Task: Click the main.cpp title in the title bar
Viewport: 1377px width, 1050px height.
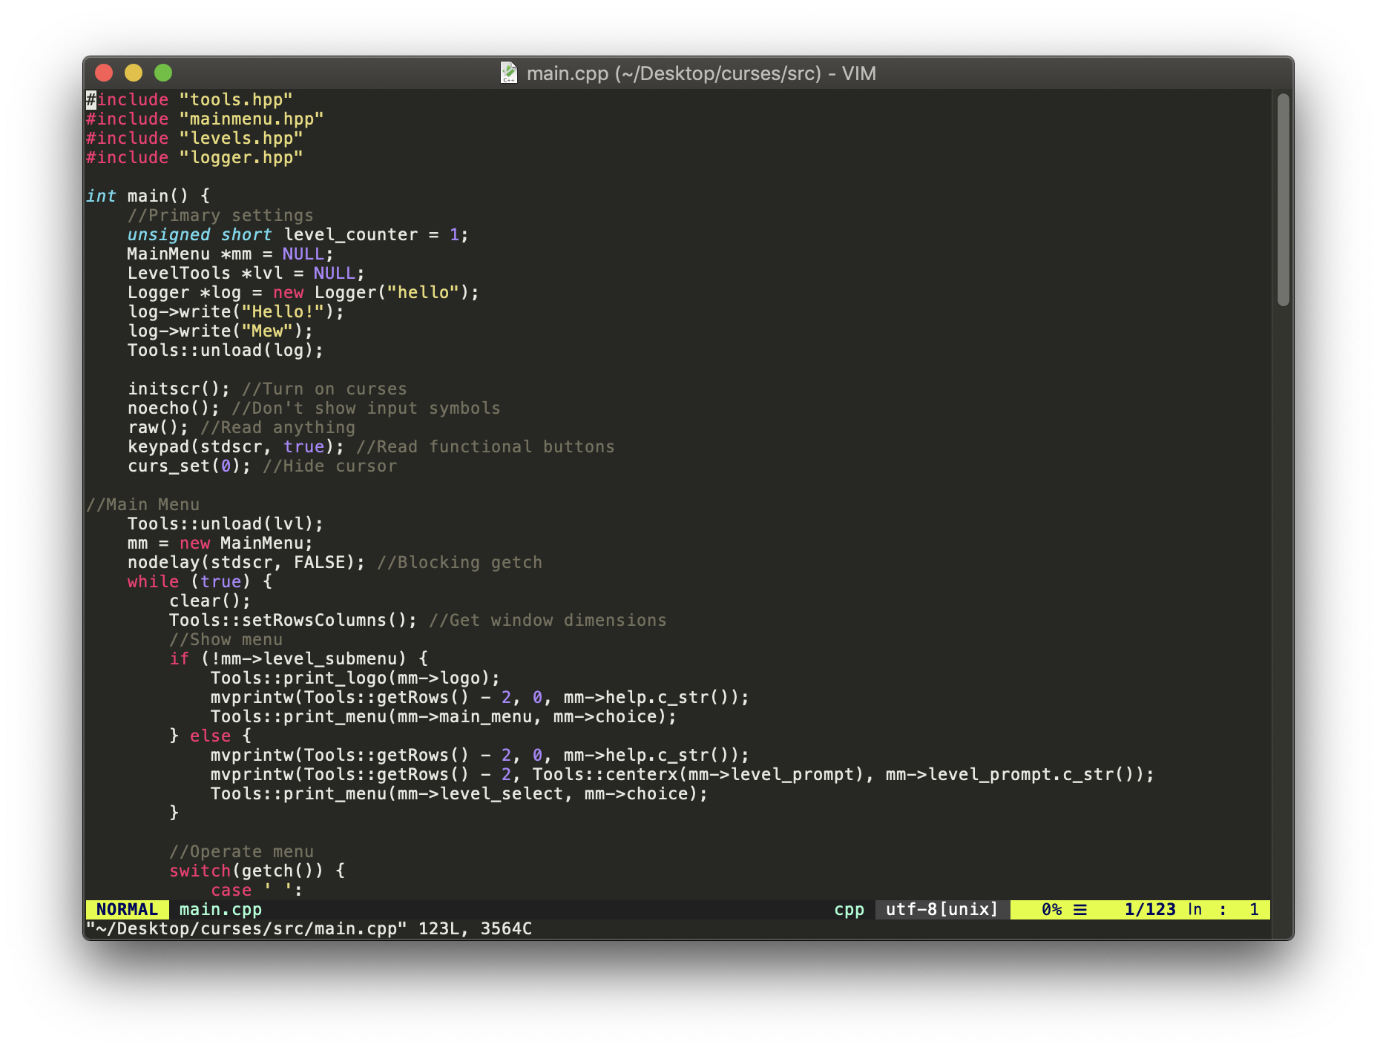Action: 697,73
